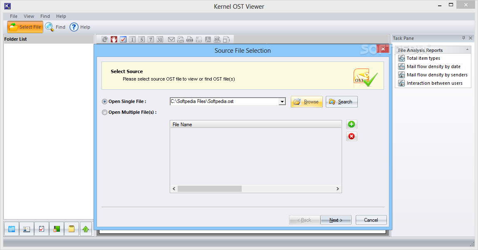
Task: Click the Kernel K application logo icon
Action: (x=7, y=6)
